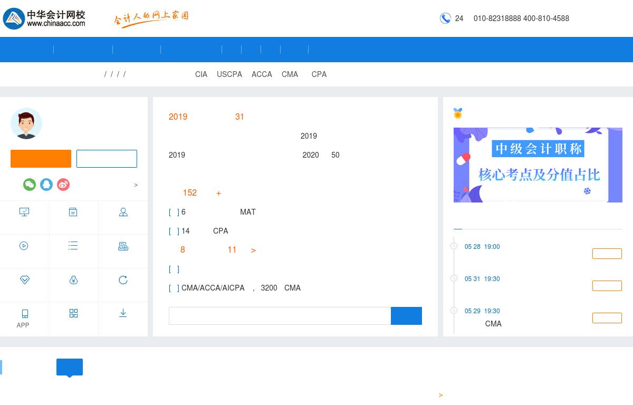633x405 pixels.
Task: Open the arrow after the orange 11
Action: [253, 250]
